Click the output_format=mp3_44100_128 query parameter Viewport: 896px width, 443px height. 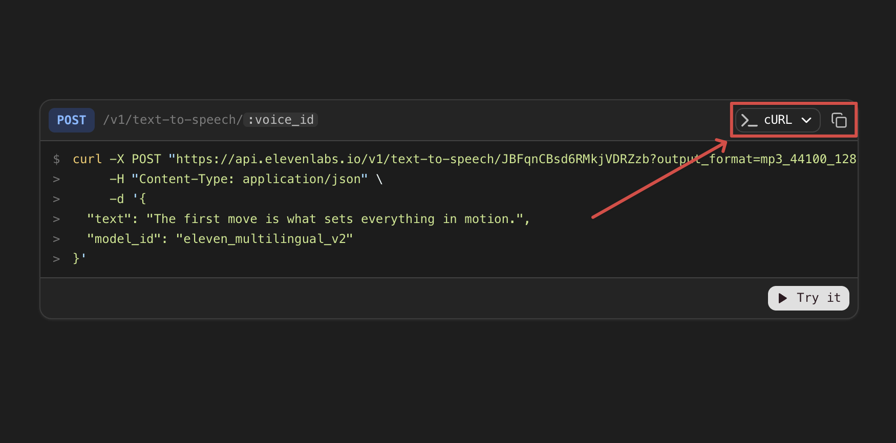[x=757, y=159]
